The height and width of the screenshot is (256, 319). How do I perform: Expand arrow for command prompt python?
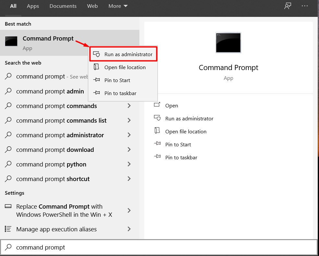[129, 164]
